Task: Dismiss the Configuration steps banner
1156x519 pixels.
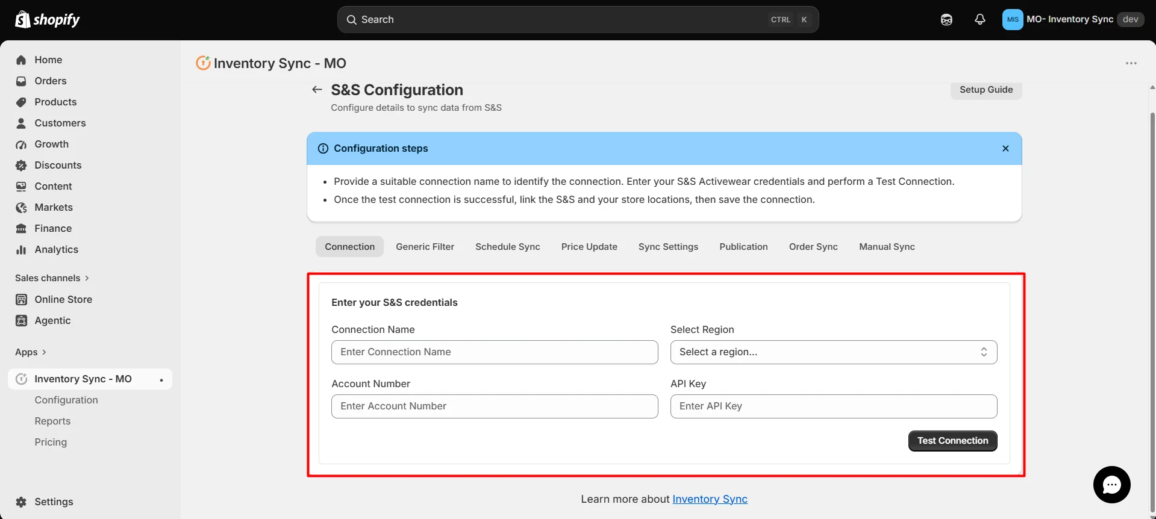Action: click(x=1005, y=149)
